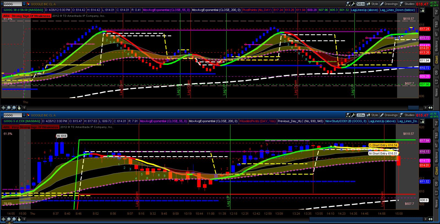
Task: Open the Style menu in lower chart
Action: (x=373, y=115)
